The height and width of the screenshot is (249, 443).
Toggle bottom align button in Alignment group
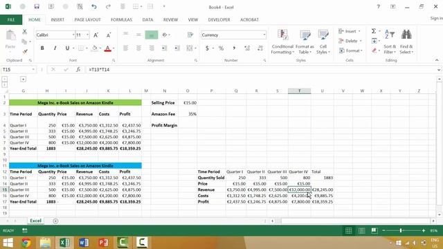[x=152, y=35]
